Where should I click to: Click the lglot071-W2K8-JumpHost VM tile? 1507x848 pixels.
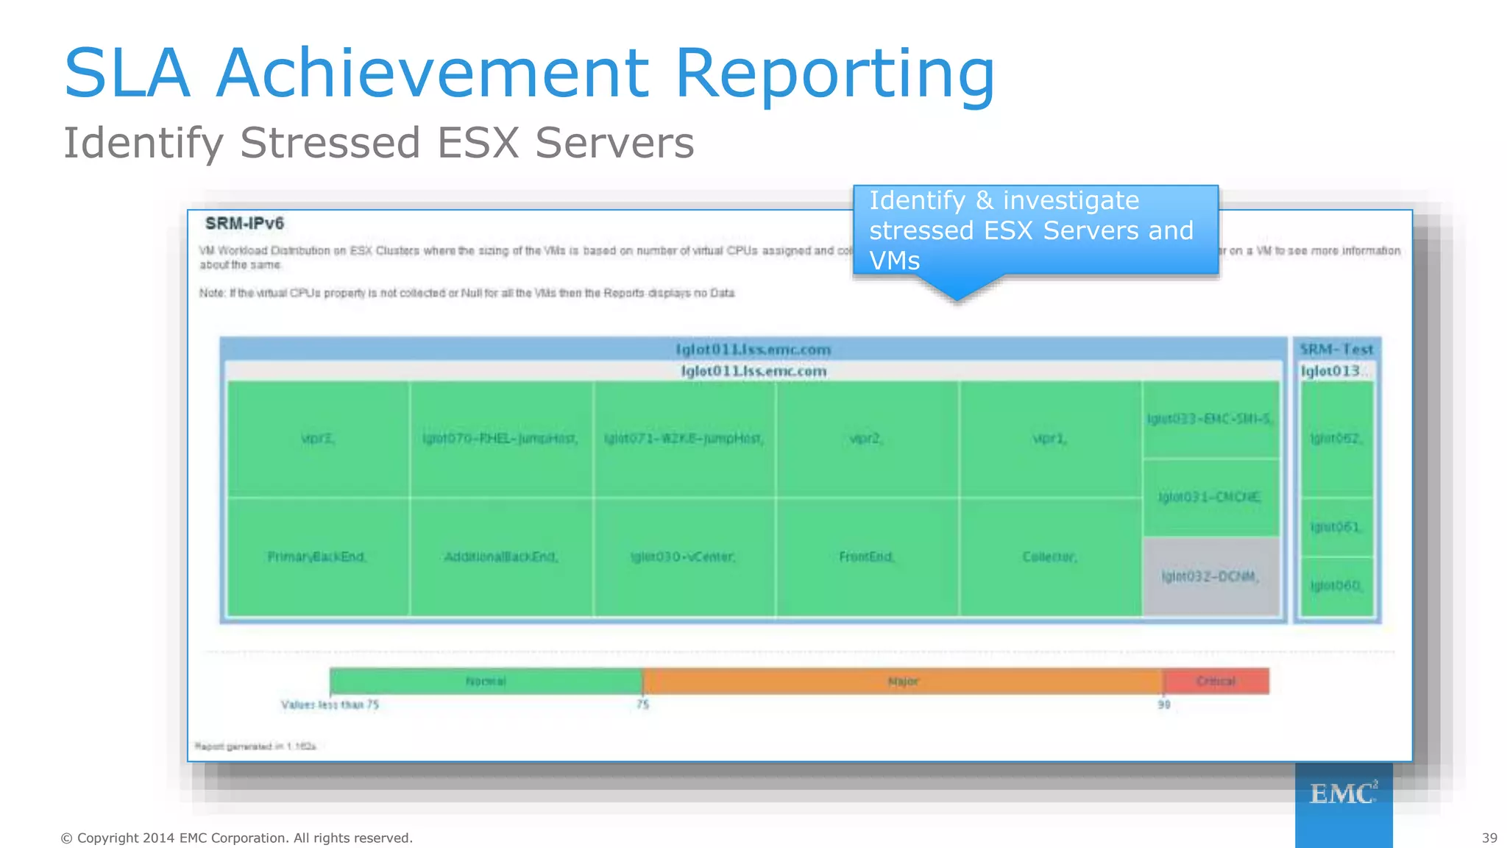[684, 439]
